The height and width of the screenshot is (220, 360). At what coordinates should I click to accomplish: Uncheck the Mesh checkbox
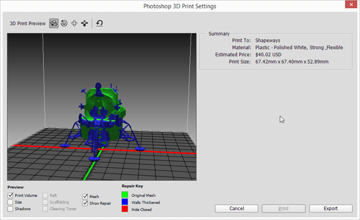[x=85, y=197]
